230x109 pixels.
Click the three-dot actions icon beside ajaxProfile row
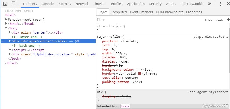(3, 41)
